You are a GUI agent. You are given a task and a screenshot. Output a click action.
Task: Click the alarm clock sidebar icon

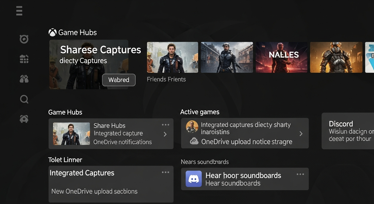(24, 39)
